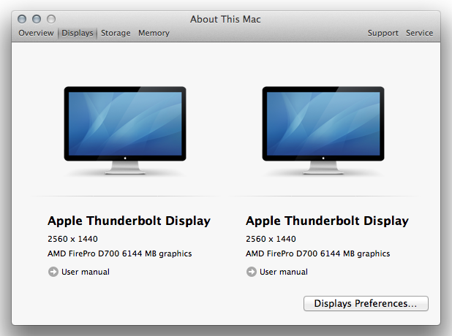Click the Displays Preferences button
Image resolution: width=452 pixels, height=336 pixels.
(366, 303)
